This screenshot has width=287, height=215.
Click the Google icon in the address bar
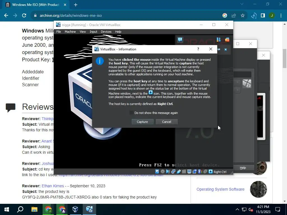225,16
